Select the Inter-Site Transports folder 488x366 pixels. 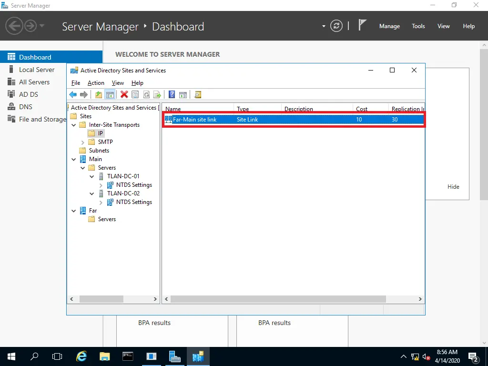[x=114, y=125]
